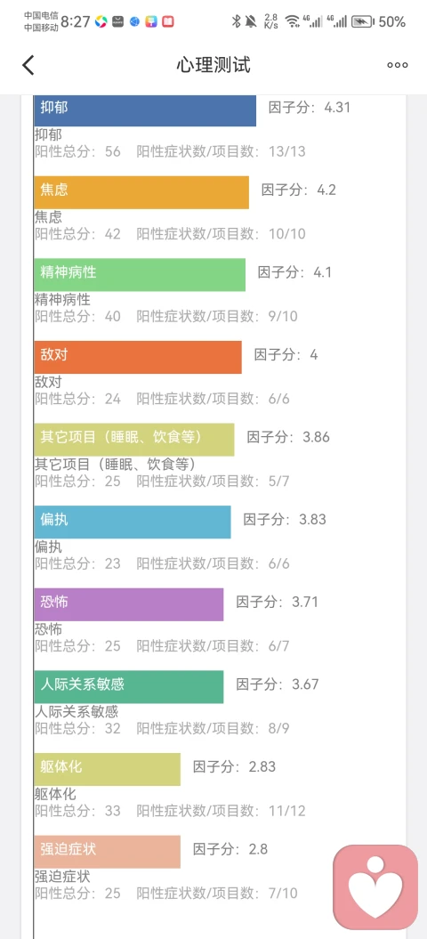This screenshot has height=939, width=427.
Task: Tap the peach 强迫症状 bar
Action: tap(108, 852)
